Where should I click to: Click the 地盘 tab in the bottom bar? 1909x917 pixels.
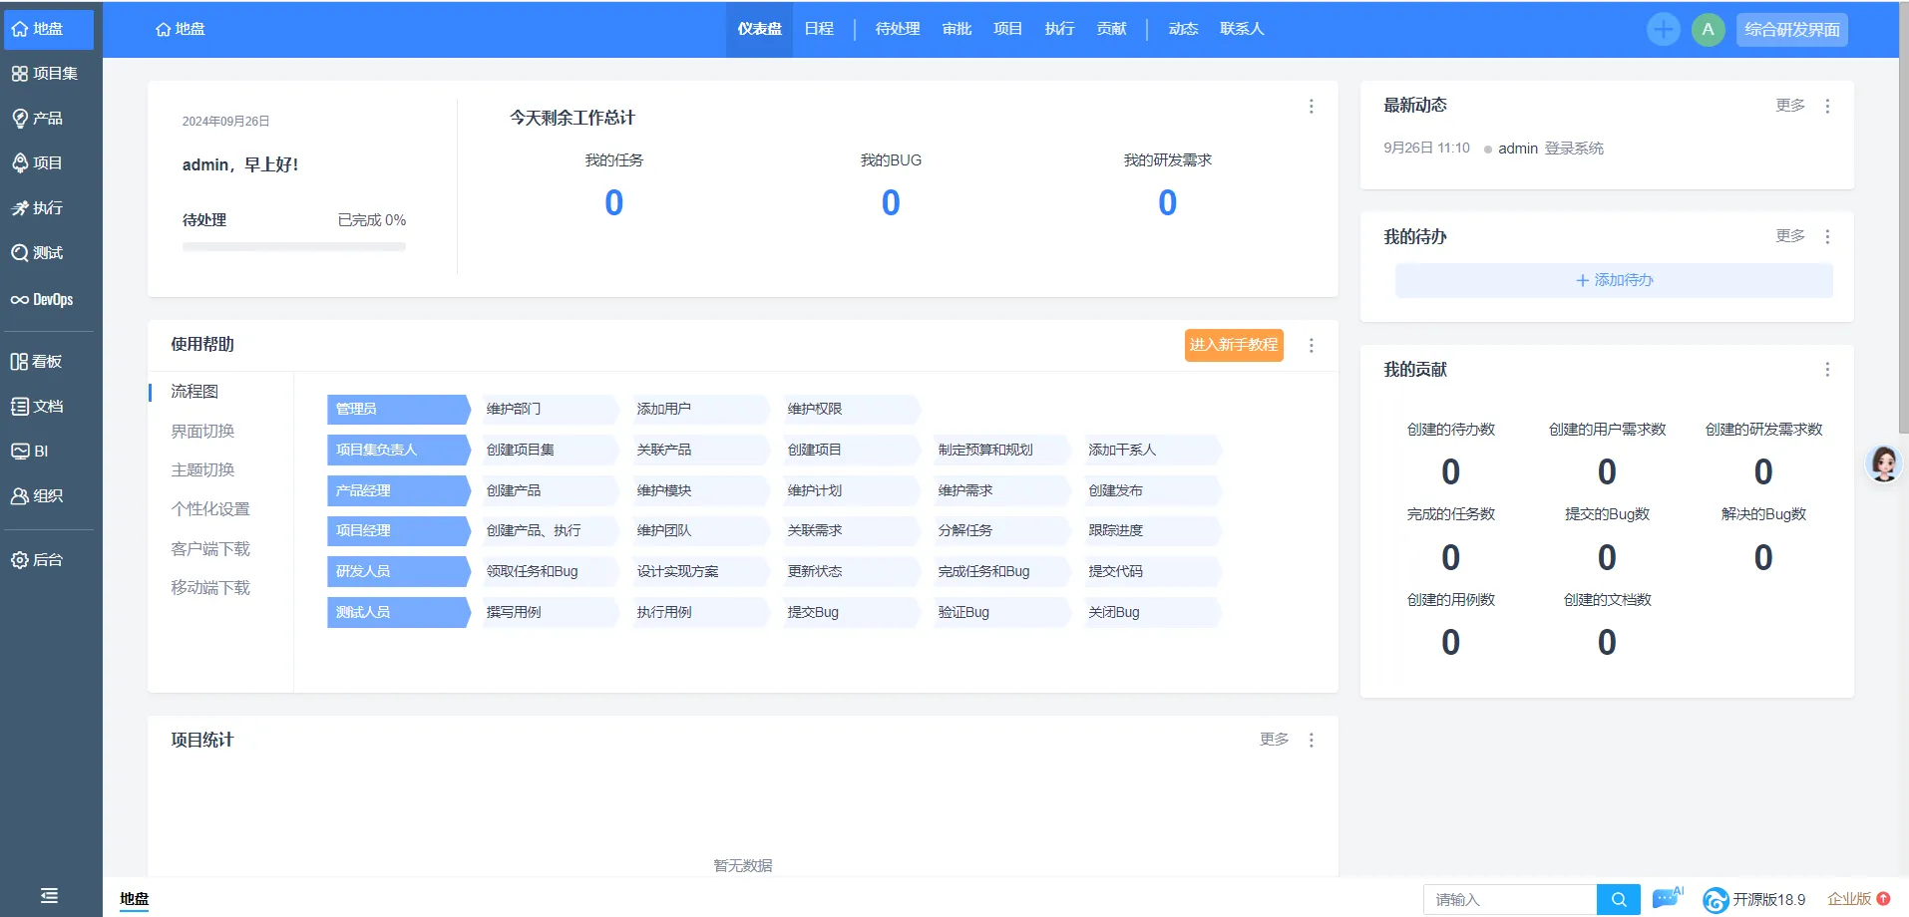(x=135, y=899)
